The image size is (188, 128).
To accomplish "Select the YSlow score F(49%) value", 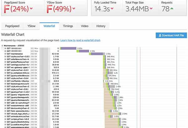I will tap(59, 9).
